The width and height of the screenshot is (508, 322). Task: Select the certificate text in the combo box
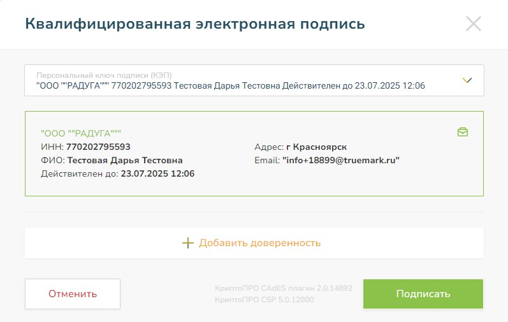231,85
